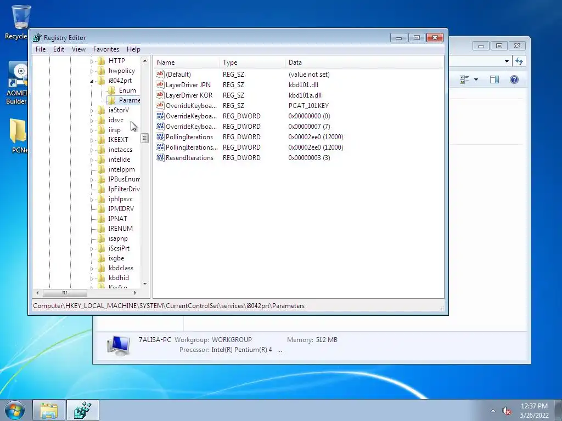Open Windows Explorer from taskbar
This screenshot has height=421, width=562.
pos(49,410)
